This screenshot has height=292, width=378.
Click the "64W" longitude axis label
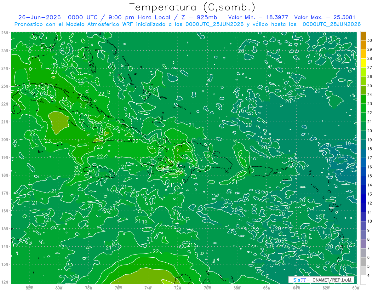click(x=296, y=288)
